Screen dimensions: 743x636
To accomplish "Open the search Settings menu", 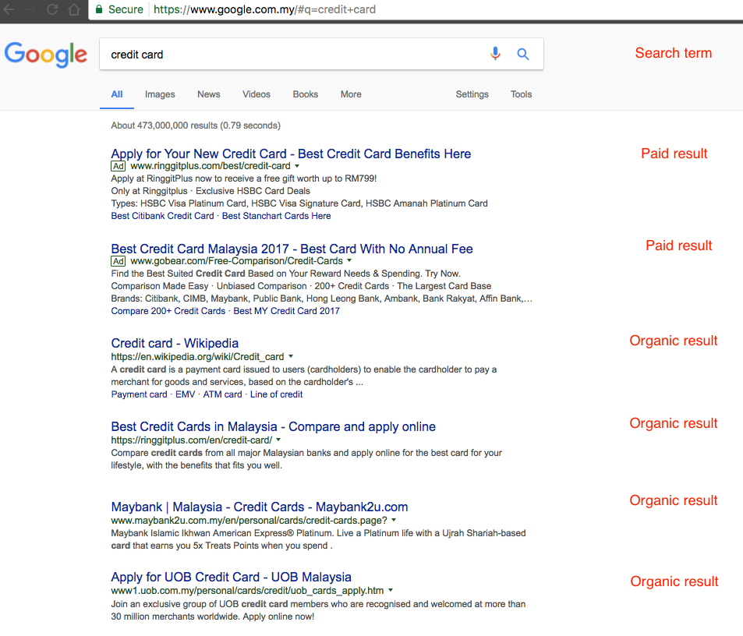I will click(x=472, y=94).
